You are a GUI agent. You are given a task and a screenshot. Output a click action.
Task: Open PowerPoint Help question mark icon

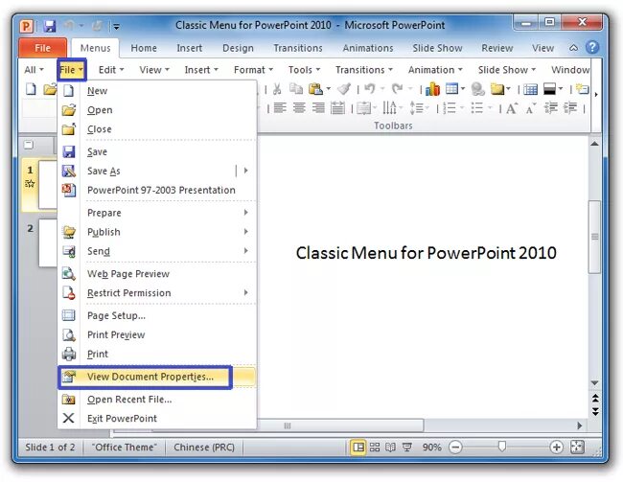coord(592,48)
